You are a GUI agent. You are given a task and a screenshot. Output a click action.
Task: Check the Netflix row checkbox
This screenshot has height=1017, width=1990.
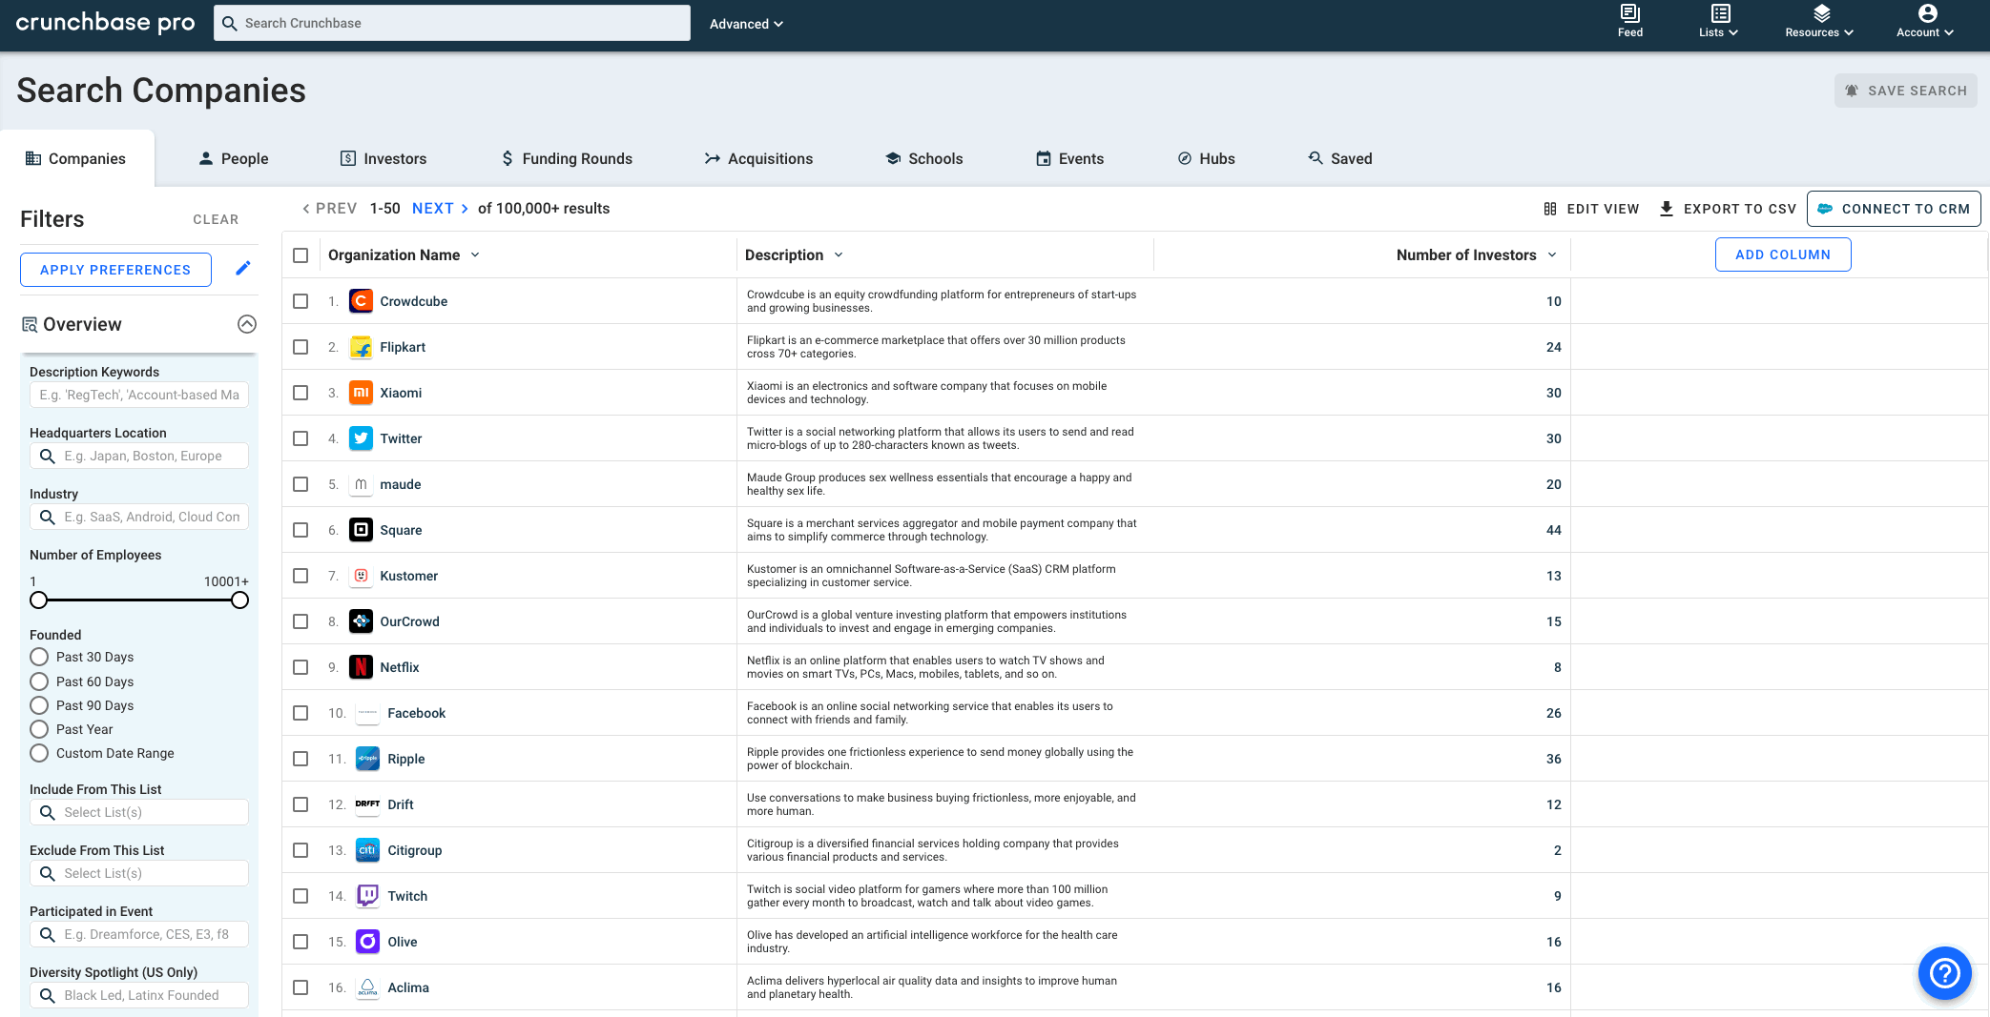301,667
